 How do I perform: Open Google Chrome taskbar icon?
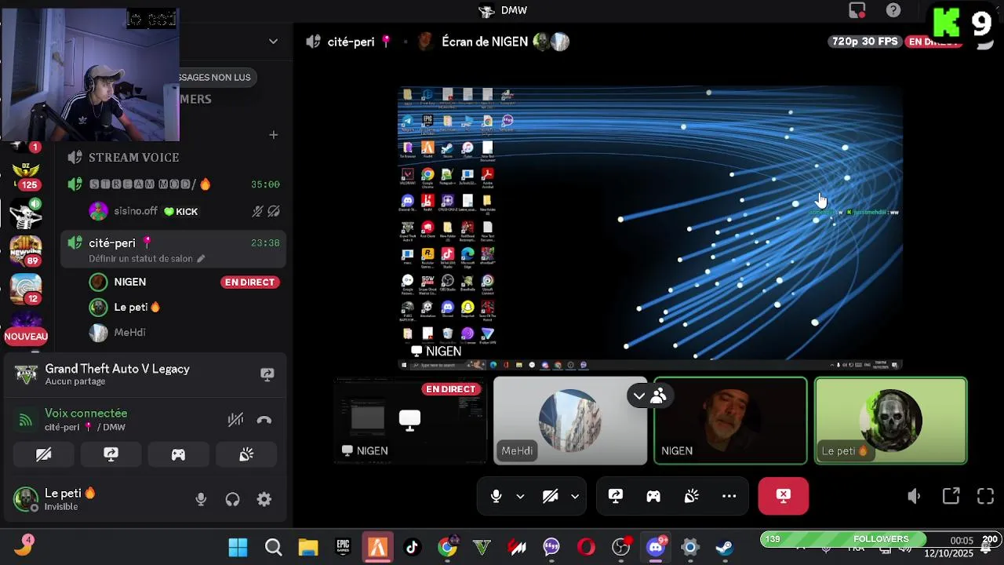click(x=447, y=547)
